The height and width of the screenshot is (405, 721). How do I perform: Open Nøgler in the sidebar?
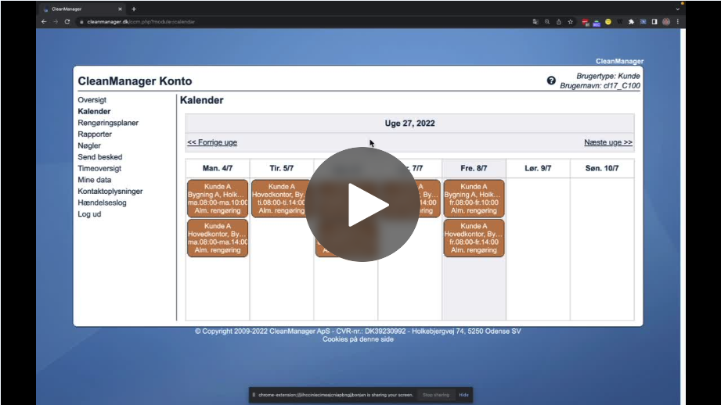point(89,145)
